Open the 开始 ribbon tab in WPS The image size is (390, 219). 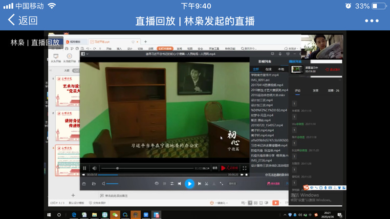tap(108, 49)
